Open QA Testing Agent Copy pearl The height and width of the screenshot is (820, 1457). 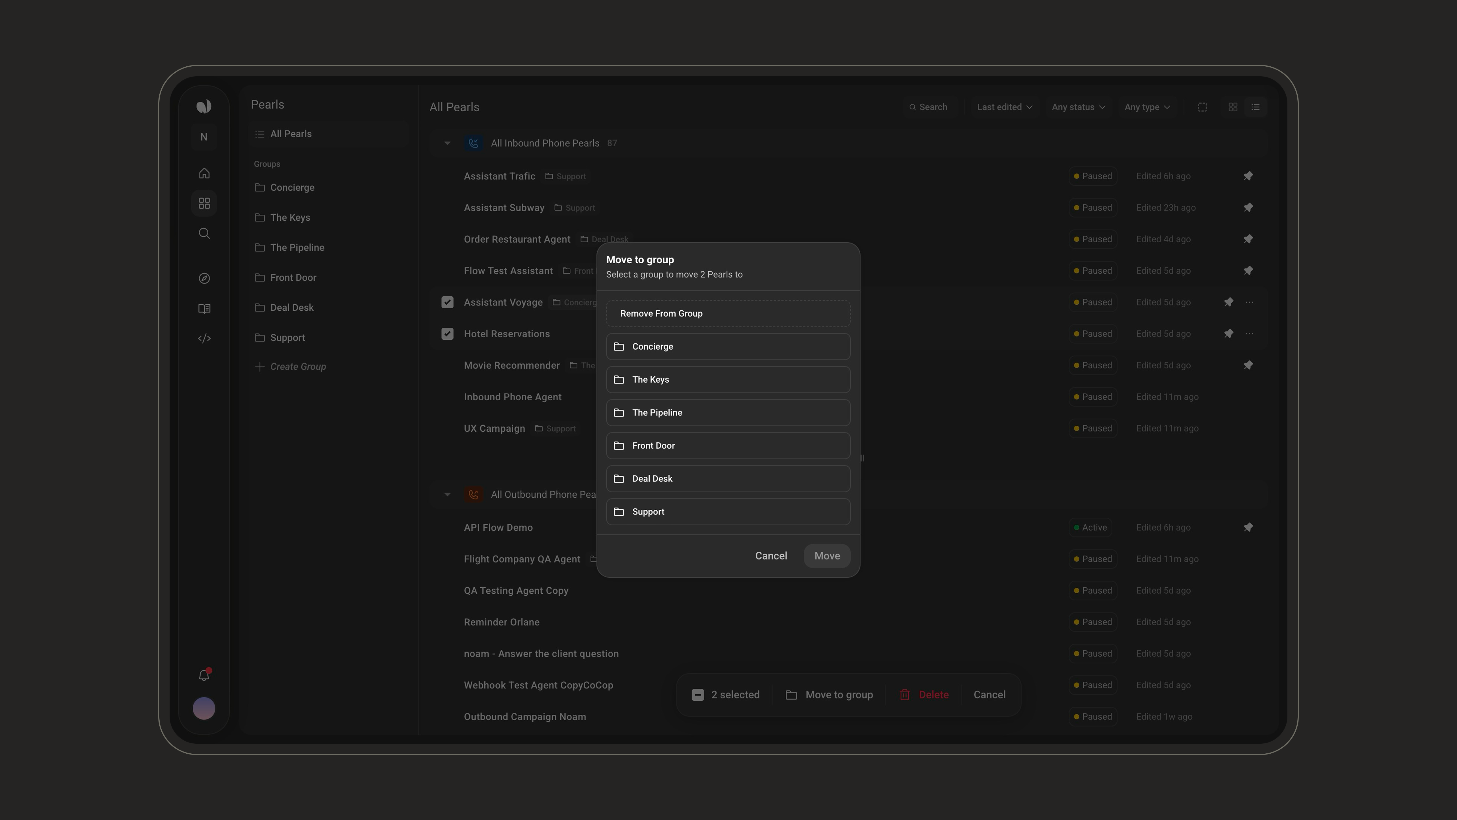point(516,591)
